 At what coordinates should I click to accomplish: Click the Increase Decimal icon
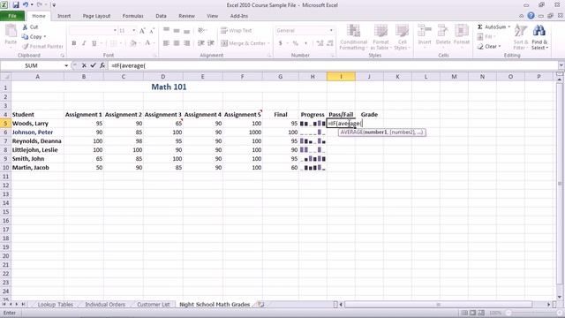point(320,43)
